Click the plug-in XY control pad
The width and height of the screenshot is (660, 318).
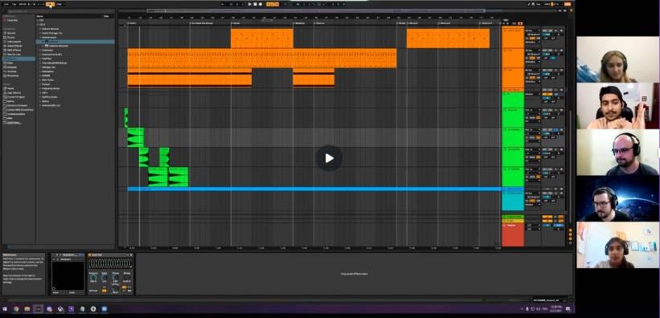[x=68, y=275]
